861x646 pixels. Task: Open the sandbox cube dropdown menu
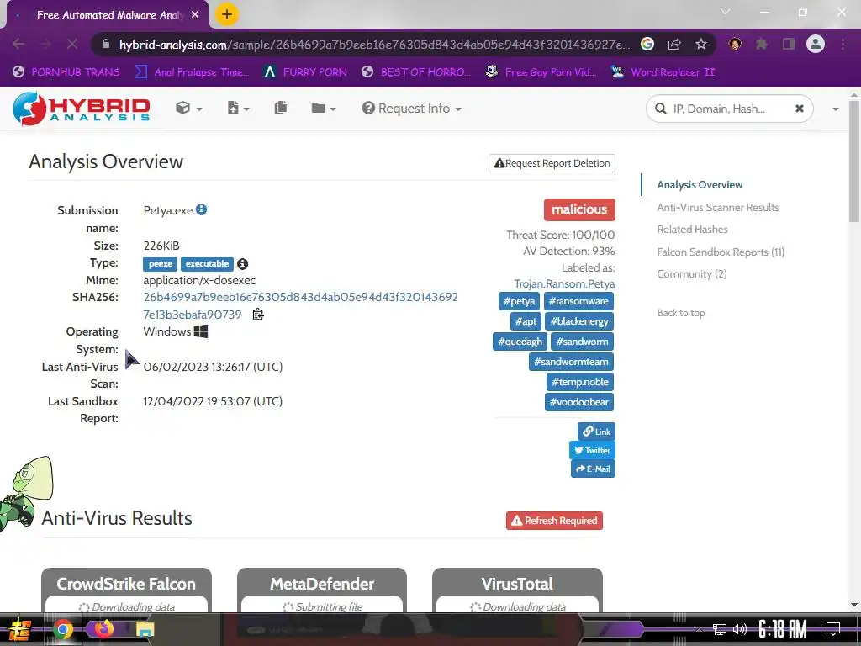coord(188,109)
